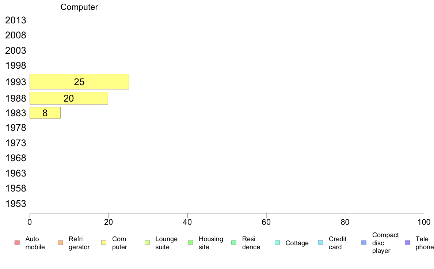Click the Computer chart title
Screen dimensions: 434x269
79,7
